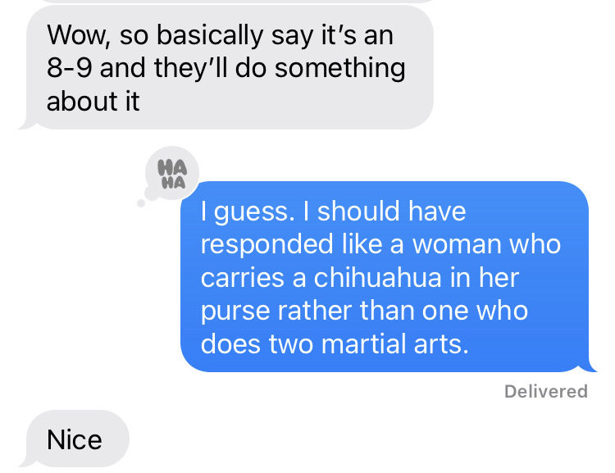Viewport: 615px width, 473px height.
Task: Click the blue "I guess" sent message bubble
Action: click(x=384, y=277)
